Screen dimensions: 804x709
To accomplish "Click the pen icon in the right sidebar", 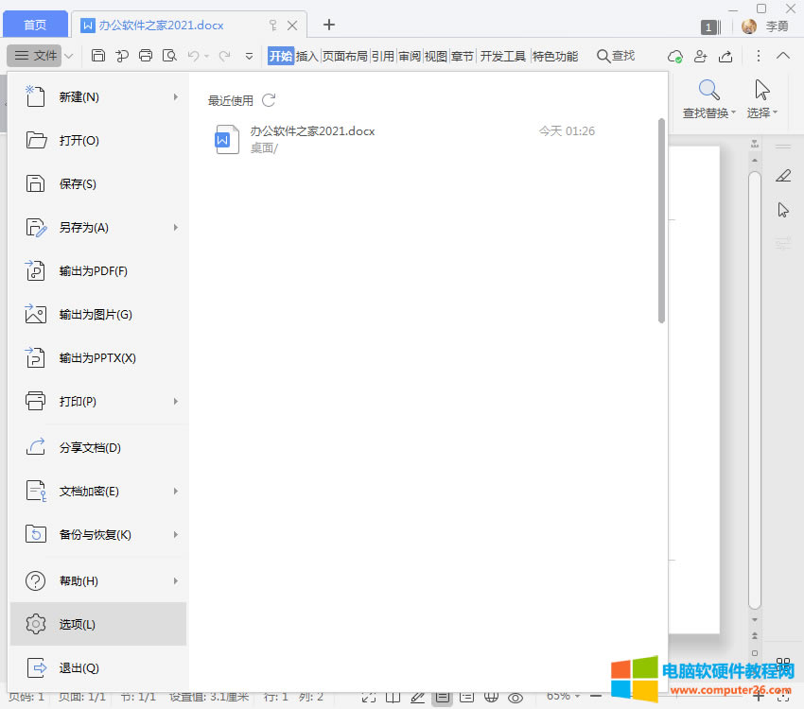I will tap(783, 175).
